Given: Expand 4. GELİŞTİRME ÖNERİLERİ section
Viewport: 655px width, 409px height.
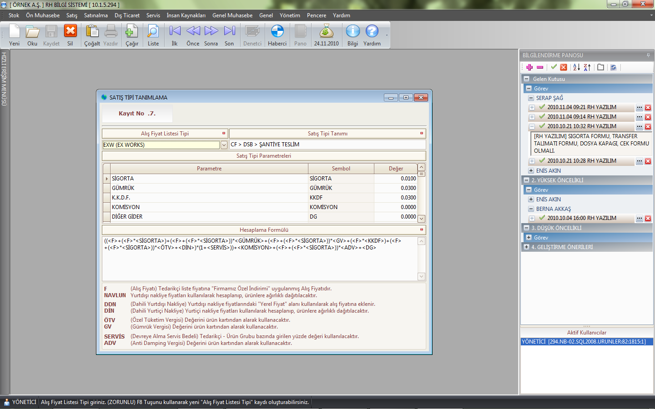Looking at the screenshot, I should coord(526,247).
